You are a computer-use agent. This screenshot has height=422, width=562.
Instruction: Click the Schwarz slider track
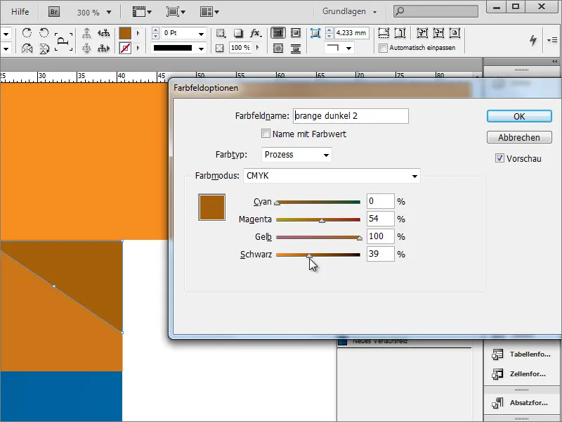[318, 255]
